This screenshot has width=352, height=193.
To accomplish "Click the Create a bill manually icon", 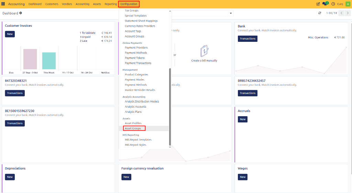I will (204, 51).
